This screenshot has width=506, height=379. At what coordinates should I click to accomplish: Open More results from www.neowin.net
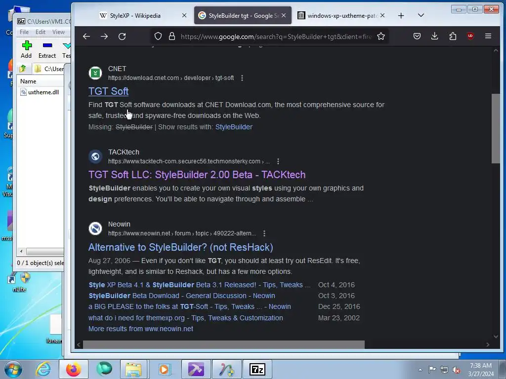click(x=141, y=329)
